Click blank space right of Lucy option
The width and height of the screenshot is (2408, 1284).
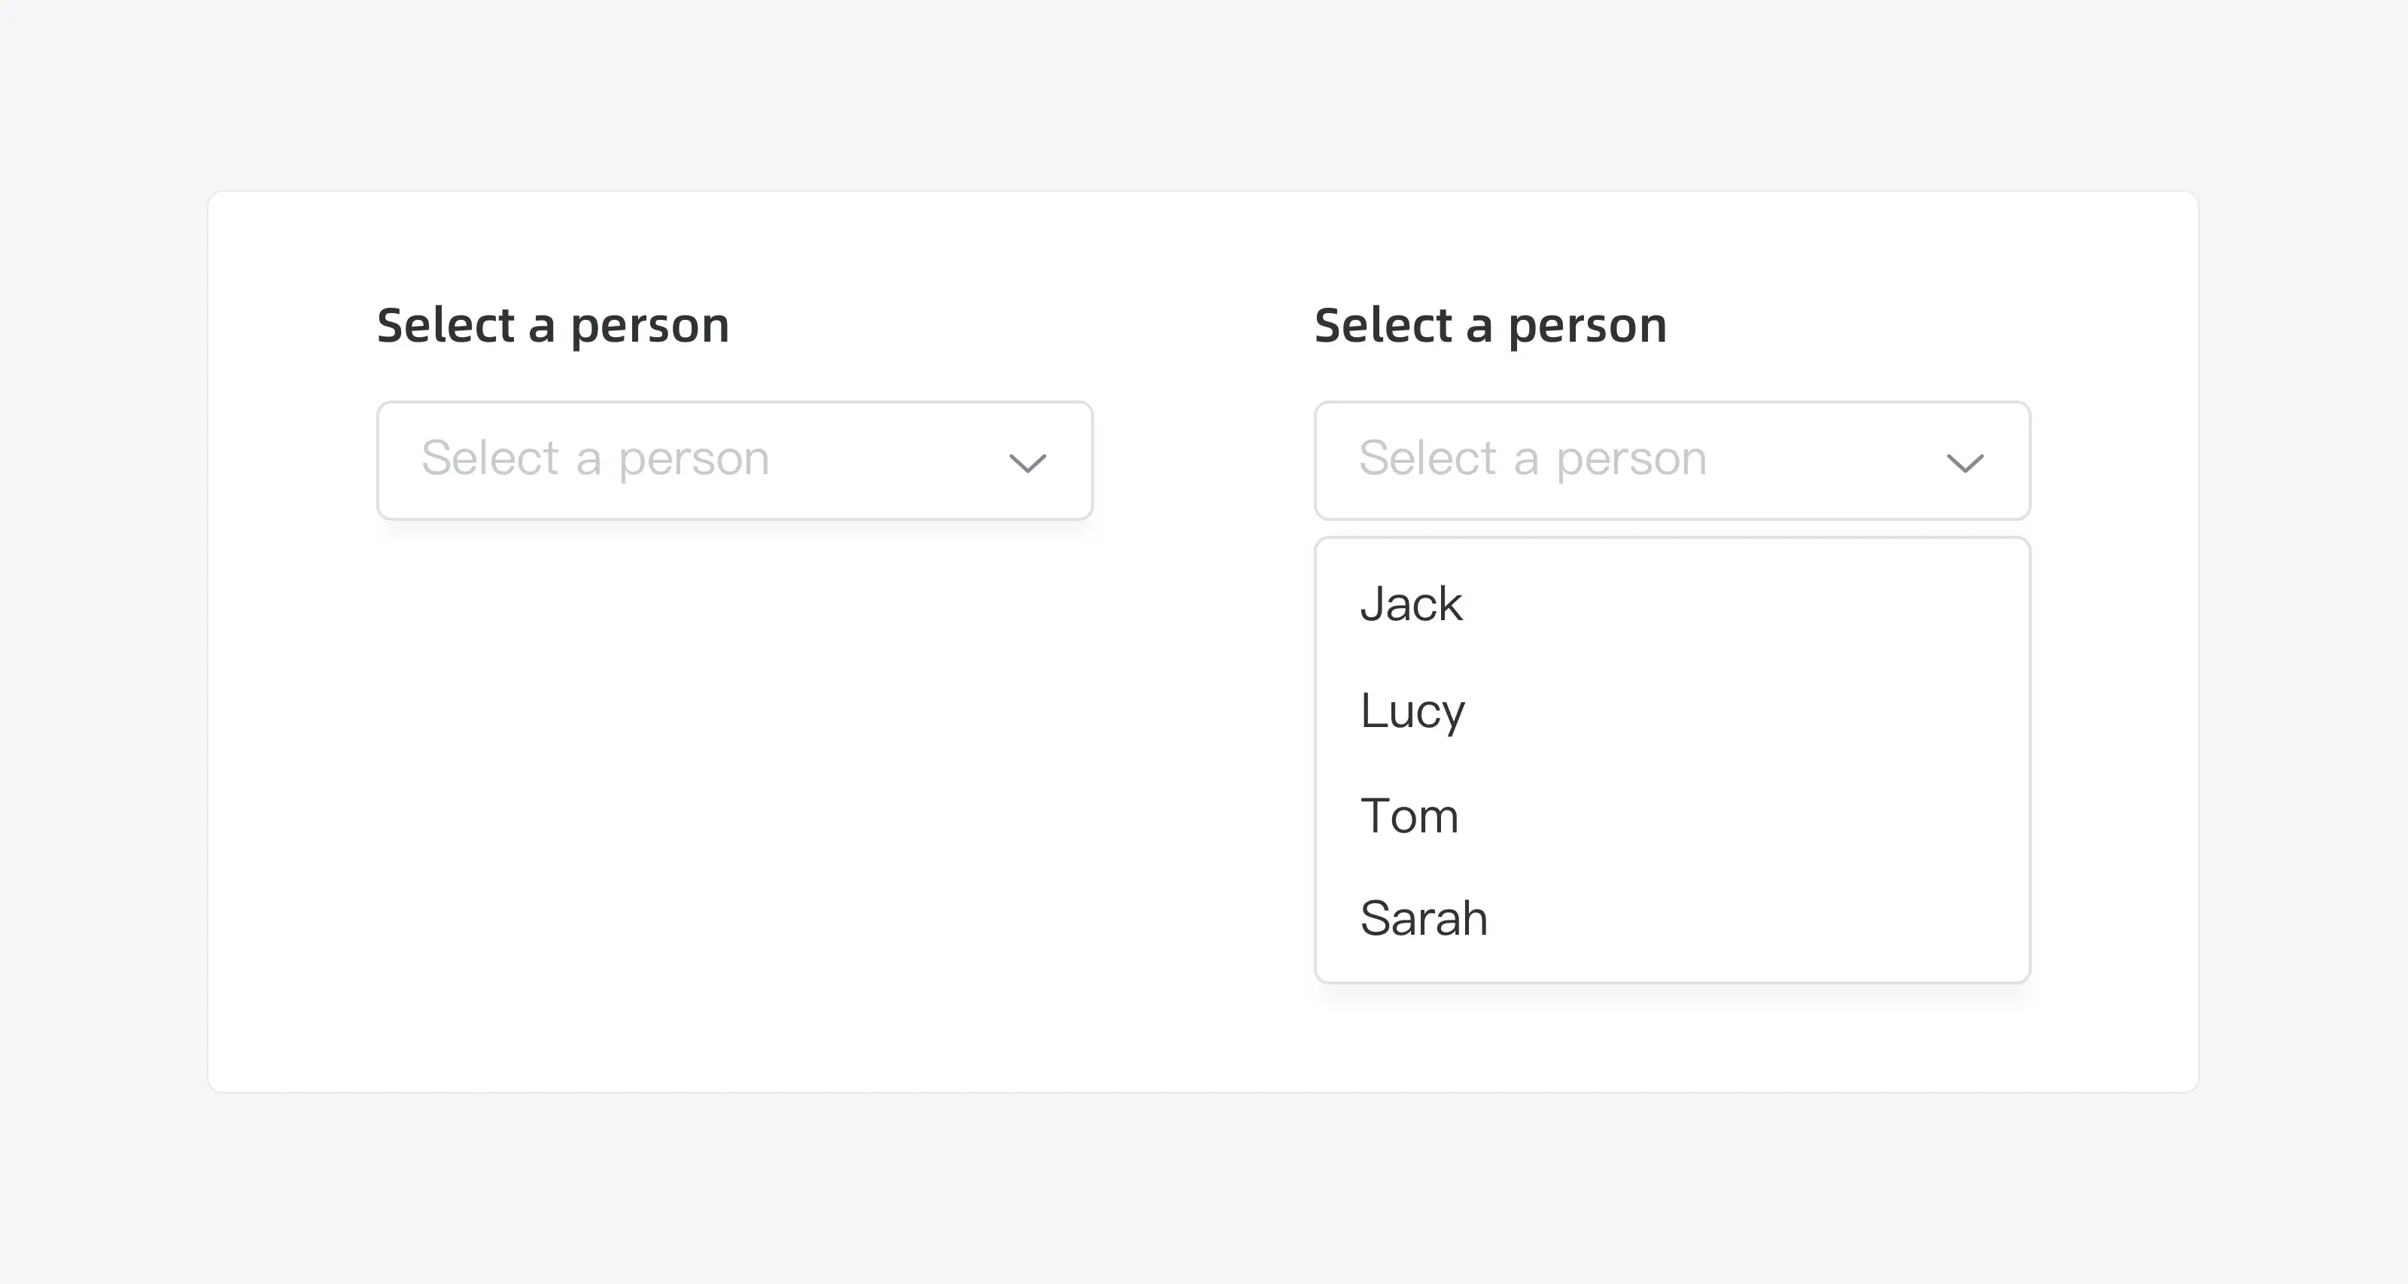coord(1776,710)
